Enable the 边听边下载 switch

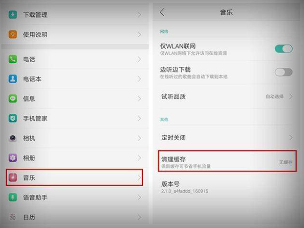tap(284, 72)
